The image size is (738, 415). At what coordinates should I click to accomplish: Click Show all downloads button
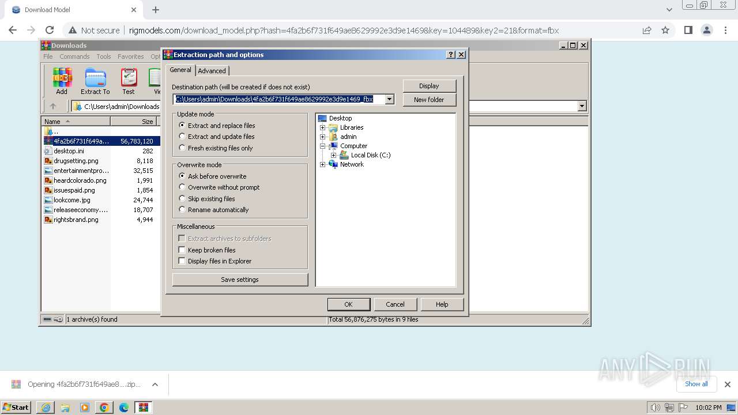pos(696,384)
